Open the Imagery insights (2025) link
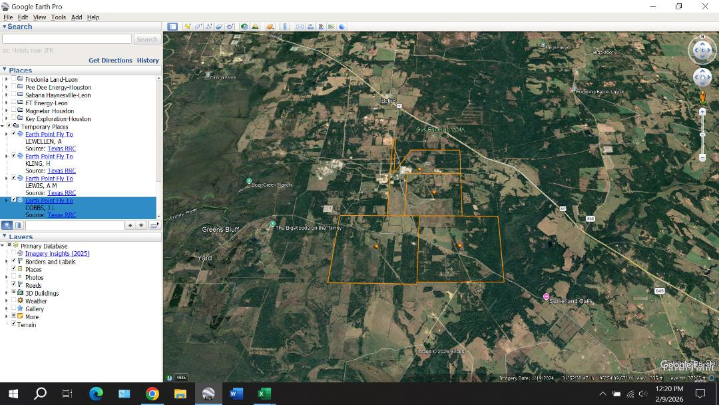Viewport: 719px width, 405px height. coord(57,254)
